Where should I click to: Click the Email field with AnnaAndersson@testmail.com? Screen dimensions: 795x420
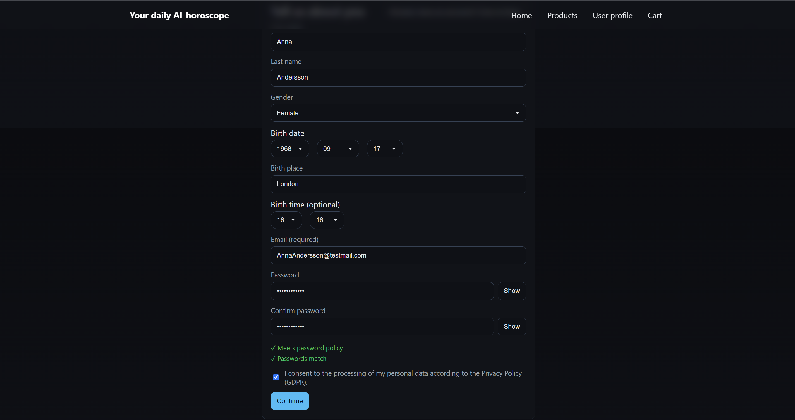398,256
